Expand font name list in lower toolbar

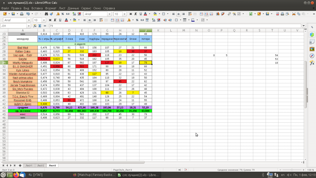pos(29,20)
